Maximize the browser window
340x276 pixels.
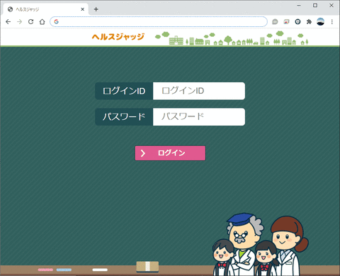[315, 5]
